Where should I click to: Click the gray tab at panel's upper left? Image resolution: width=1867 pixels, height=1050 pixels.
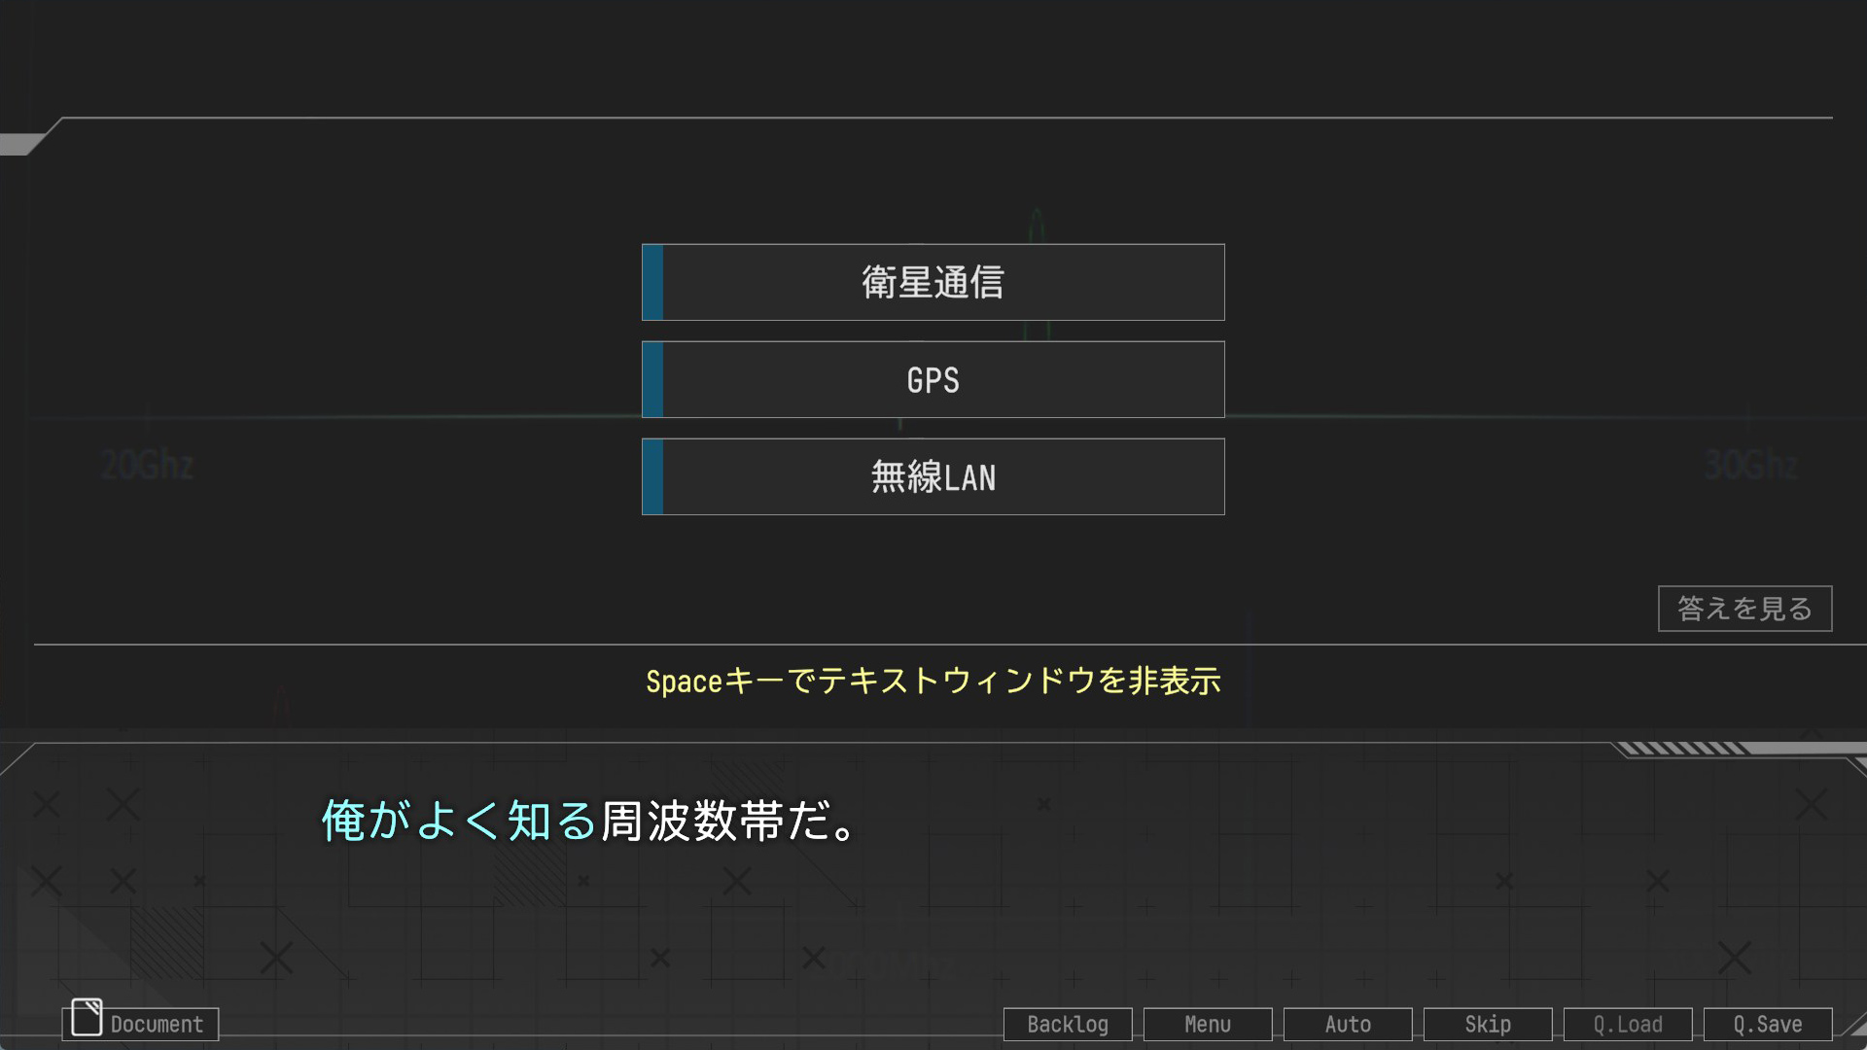pos(19,144)
